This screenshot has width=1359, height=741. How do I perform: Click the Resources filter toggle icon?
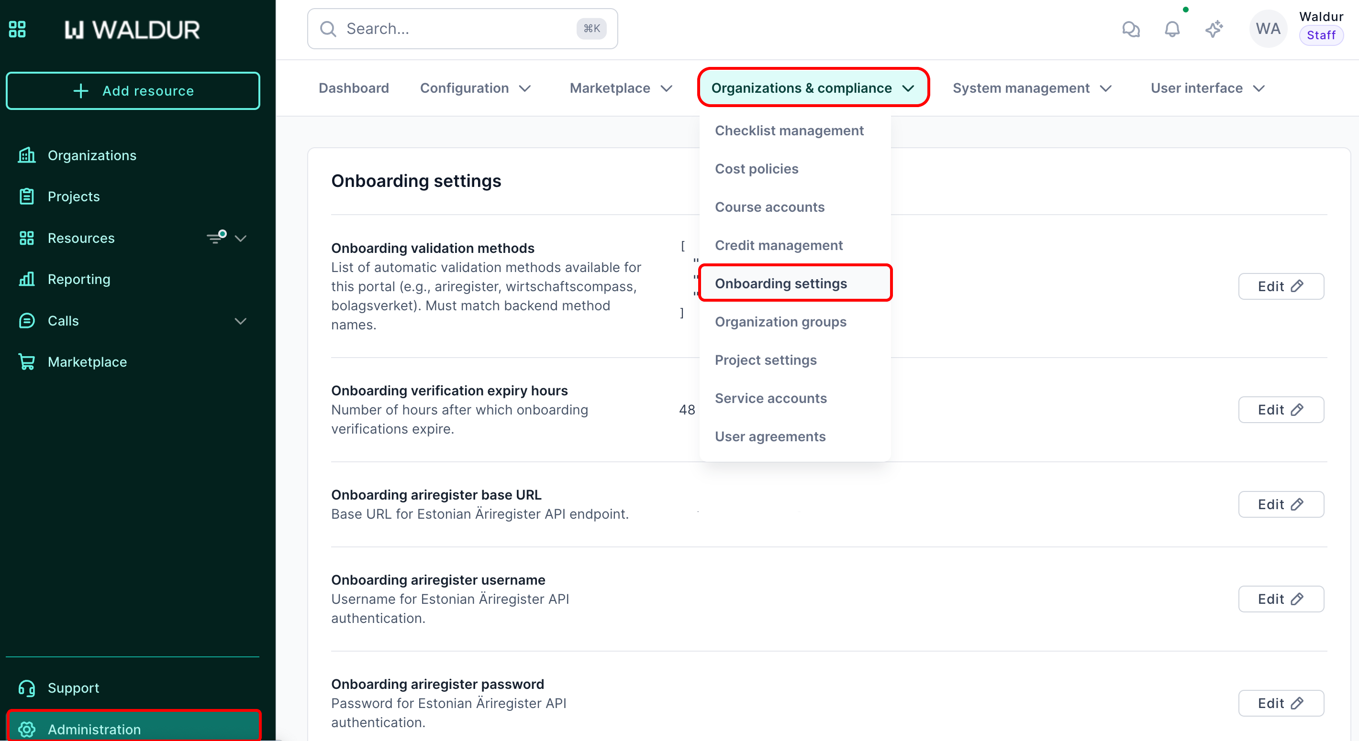(x=216, y=237)
